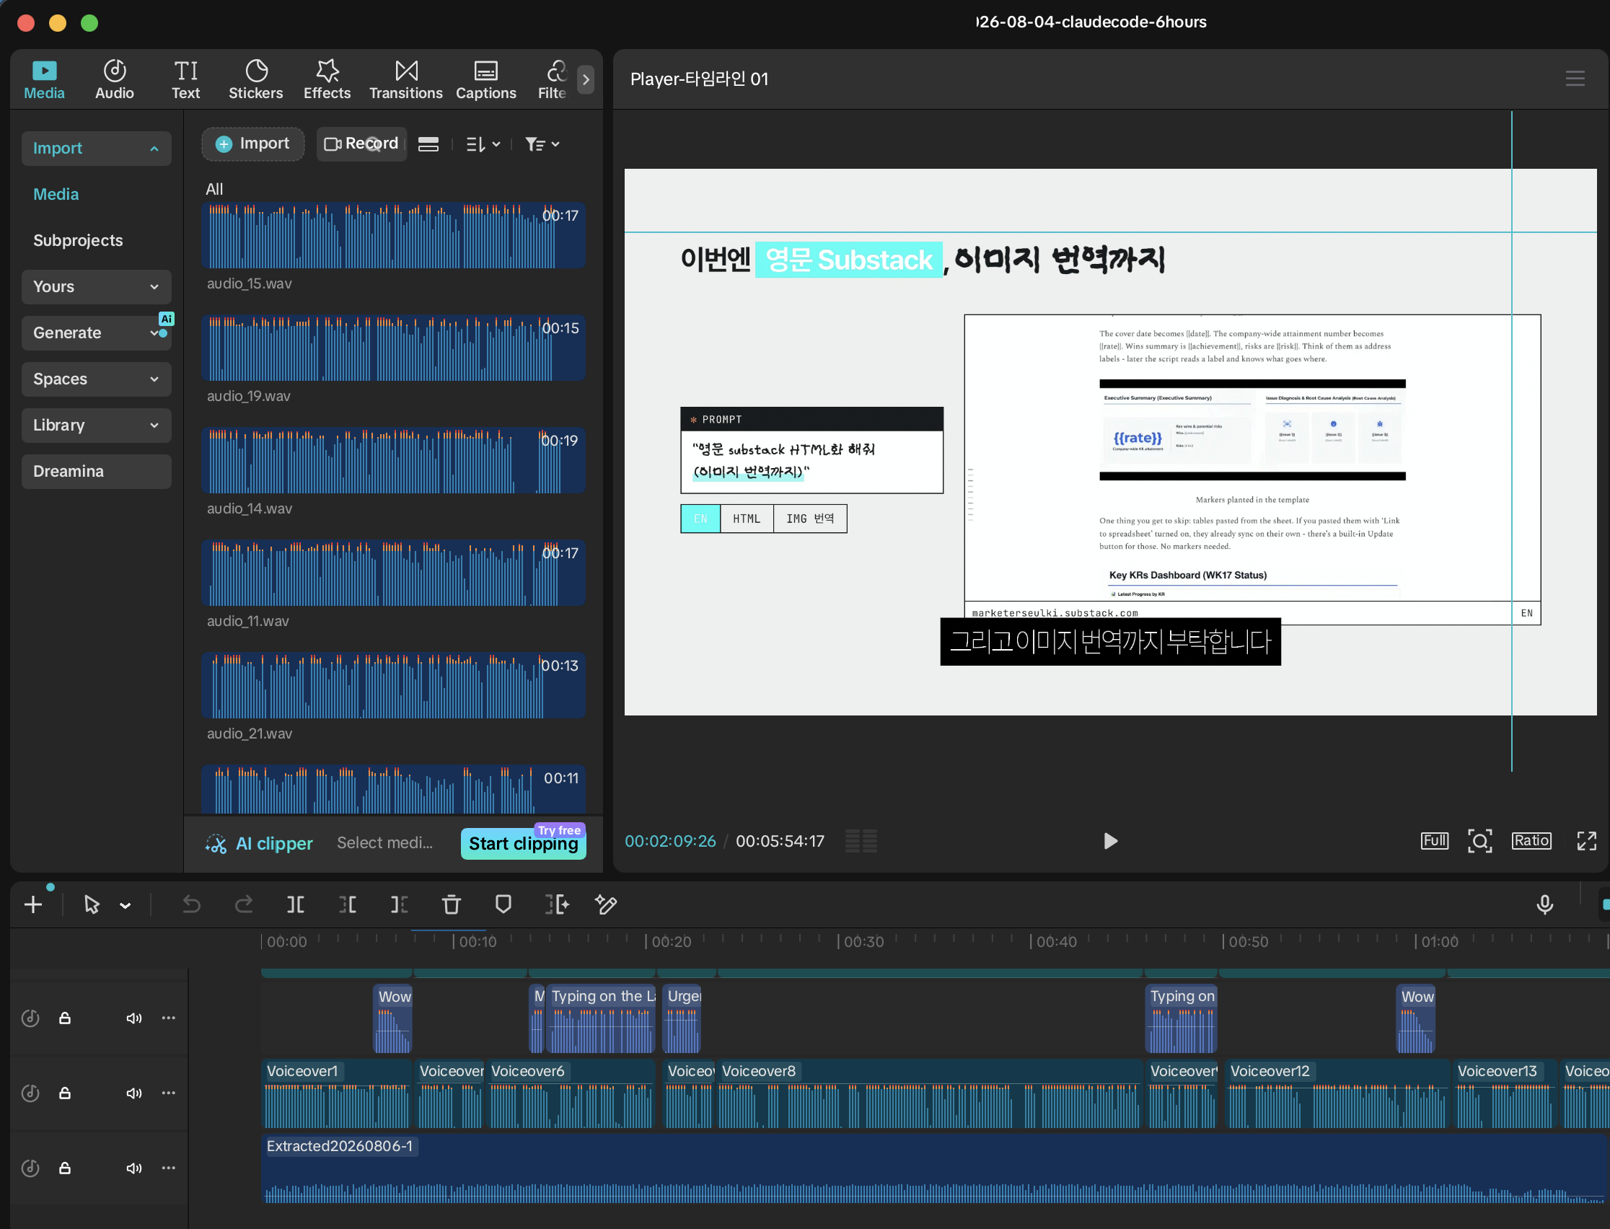This screenshot has height=1229, width=1610.
Task: Toggle the media list view layout icon
Action: pyautogui.click(x=428, y=144)
